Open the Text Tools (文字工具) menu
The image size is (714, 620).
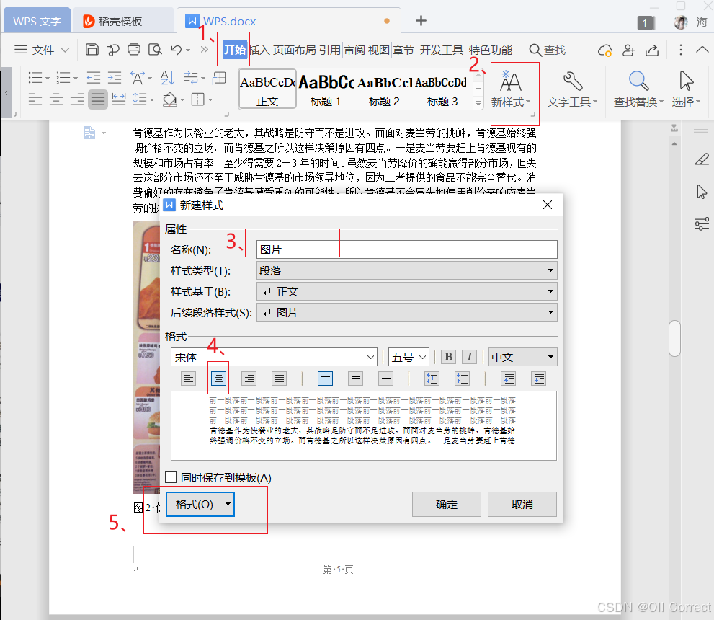[x=572, y=89]
